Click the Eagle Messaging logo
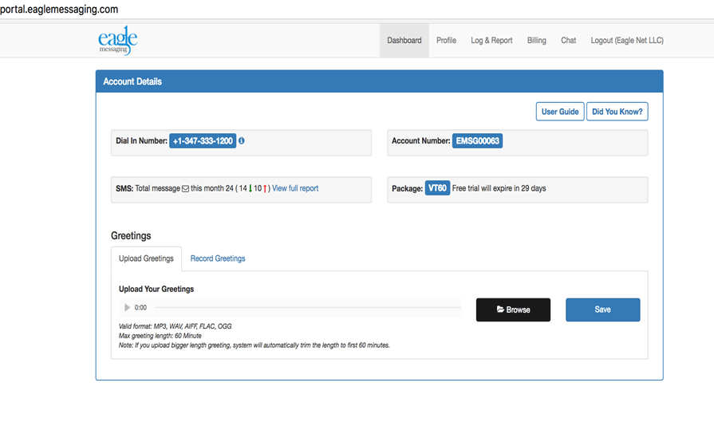The width and height of the screenshot is (714, 422). [x=118, y=41]
